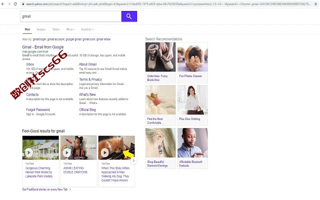Click the Feel-Good results for gmail heading
The height and width of the screenshot is (200, 320).
(43, 131)
